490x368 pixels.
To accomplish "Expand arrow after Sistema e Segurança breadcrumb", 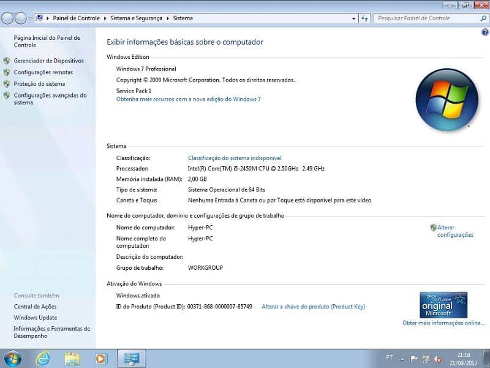I will coord(167,18).
